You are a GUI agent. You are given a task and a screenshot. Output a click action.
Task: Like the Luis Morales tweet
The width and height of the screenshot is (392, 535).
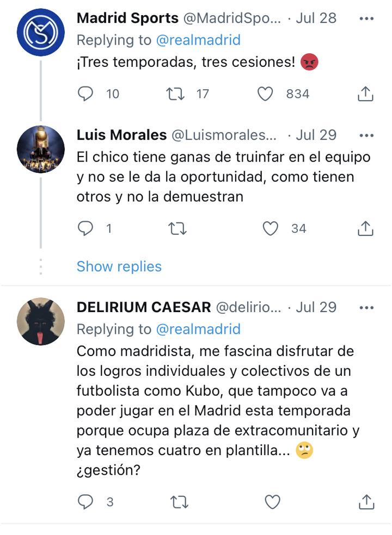270,228
